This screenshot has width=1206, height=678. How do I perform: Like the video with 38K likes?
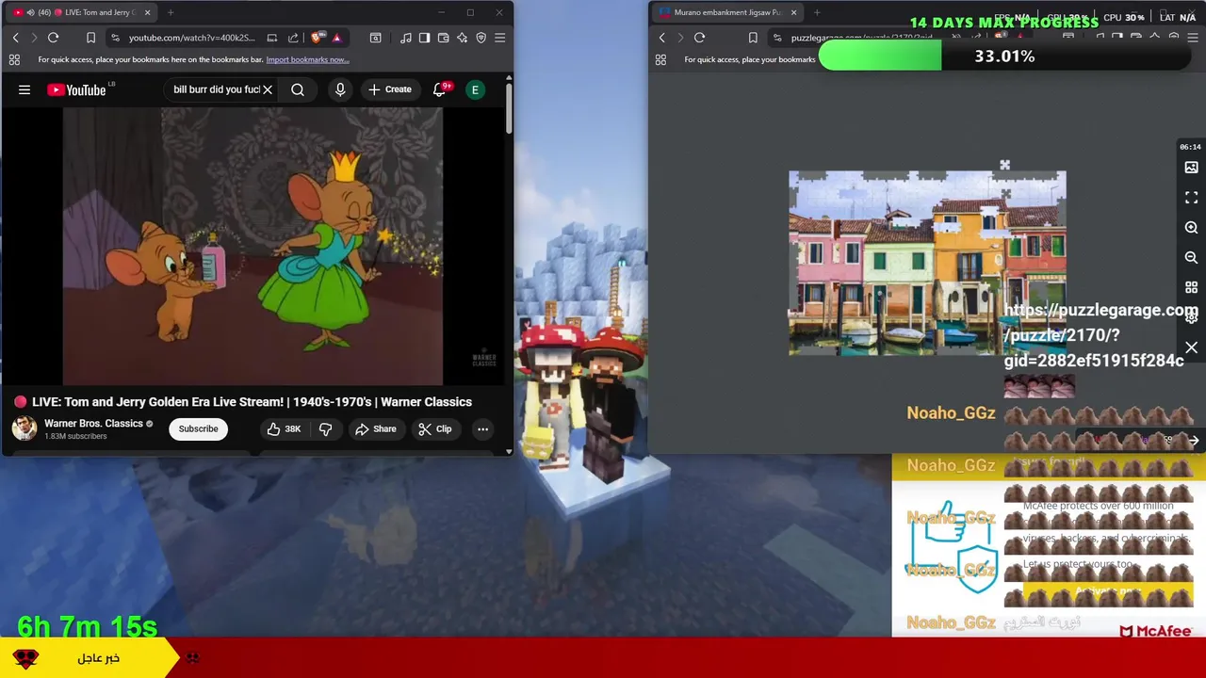pyautogui.click(x=284, y=428)
